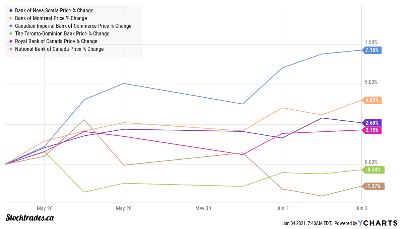This screenshot has height=229, width=402.
Task: Click the Jun 1 date label
Action: [x=282, y=208]
